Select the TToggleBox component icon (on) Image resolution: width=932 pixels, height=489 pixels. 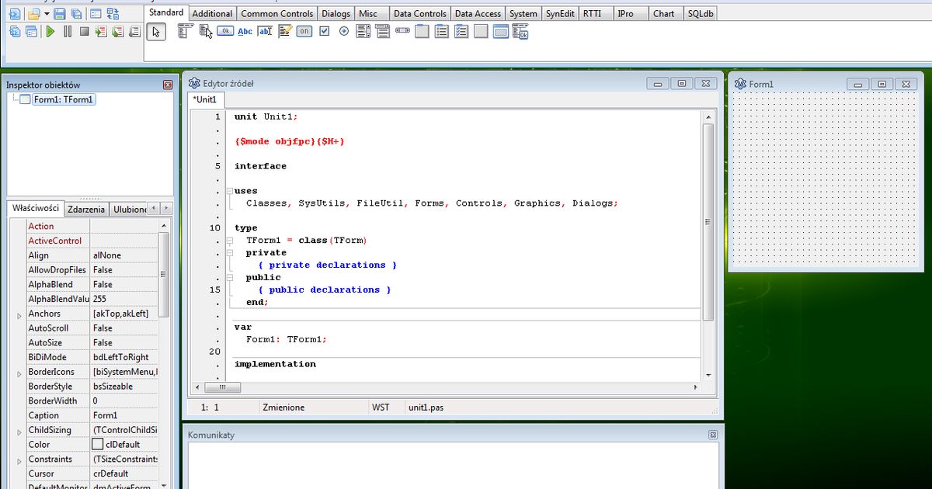pos(304,31)
